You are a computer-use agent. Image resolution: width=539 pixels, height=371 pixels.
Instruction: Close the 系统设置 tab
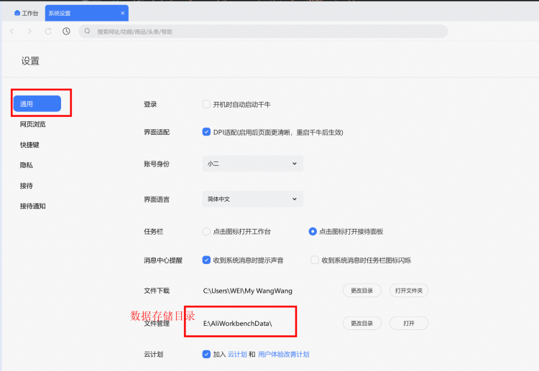point(123,13)
